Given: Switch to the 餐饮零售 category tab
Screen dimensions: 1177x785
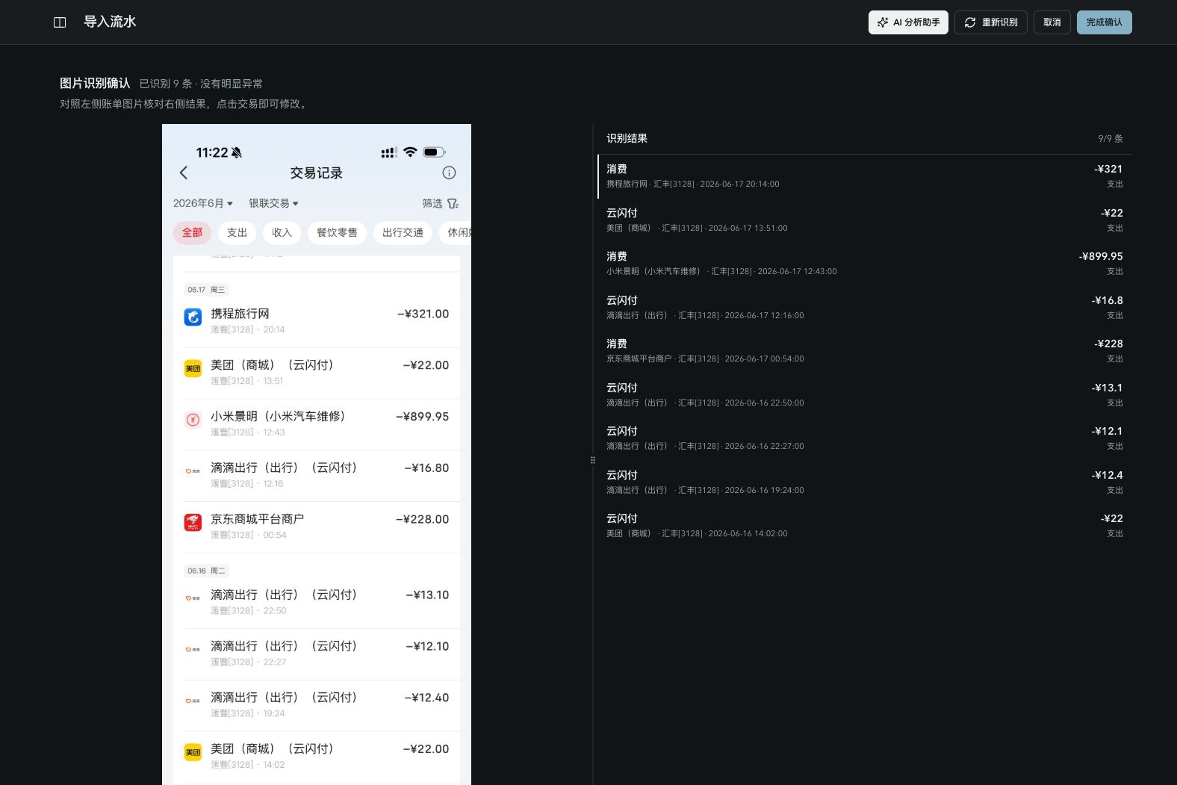Looking at the screenshot, I should (x=337, y=232).
